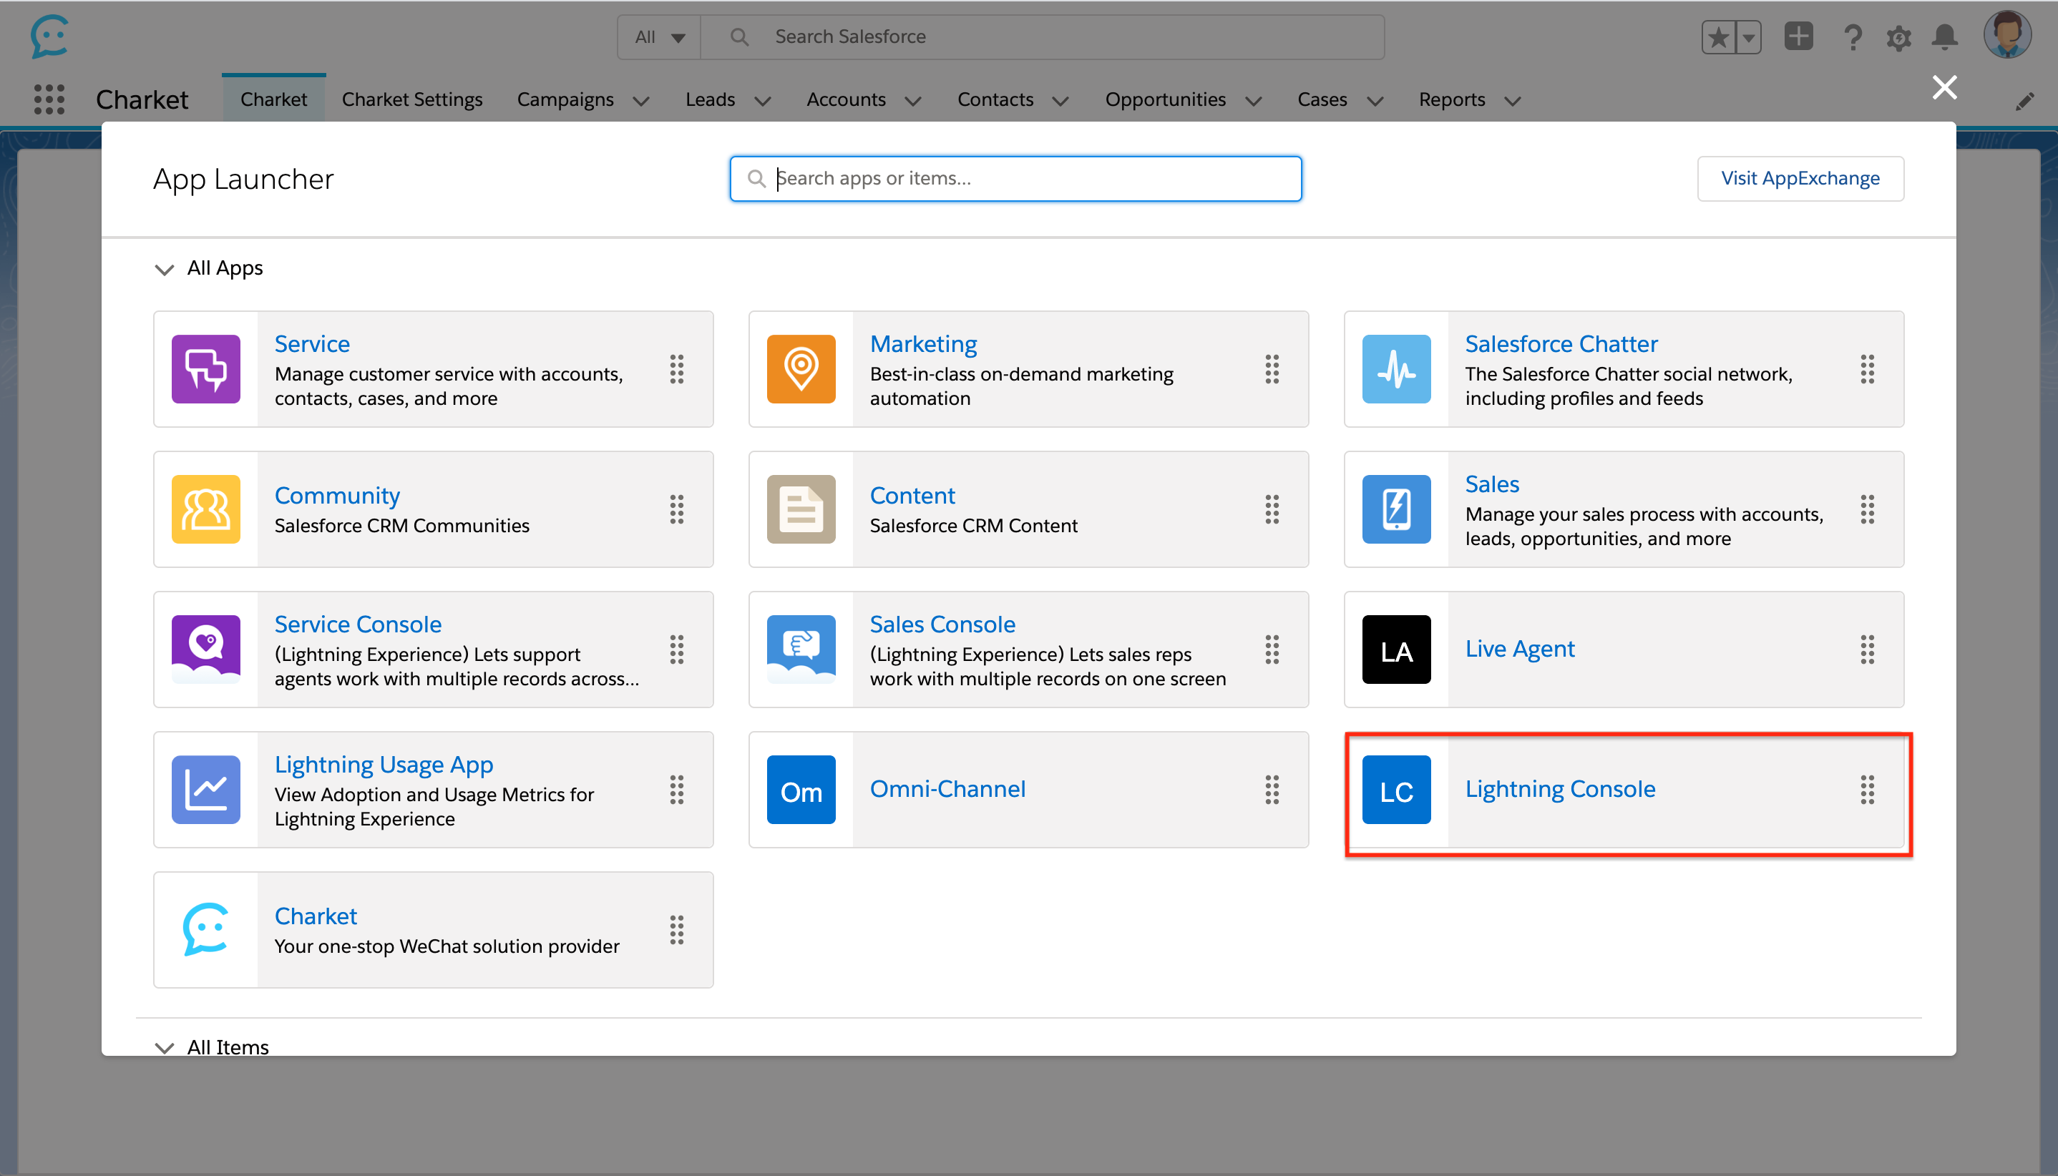Open the Accounts tab dropdown chevron
This screenshot has height=1176, width=2058.
tap(913, 102)
